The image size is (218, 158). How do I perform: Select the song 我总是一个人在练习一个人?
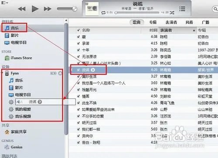pyautogui.click(x=103, y=83)
